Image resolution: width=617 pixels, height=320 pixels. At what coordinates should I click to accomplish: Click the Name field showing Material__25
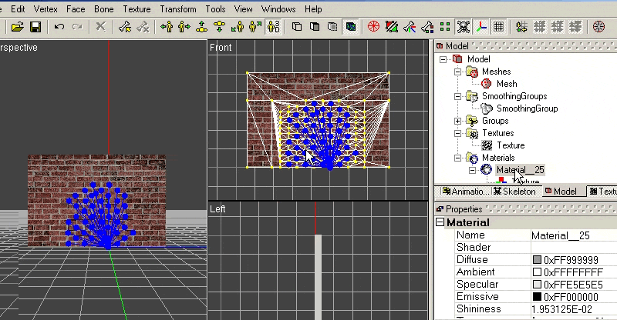click(574, 235)
